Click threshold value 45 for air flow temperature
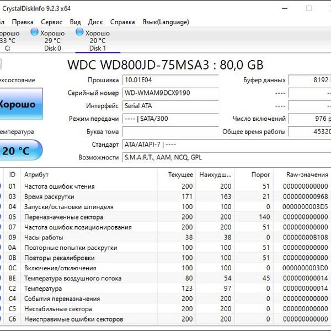The image size is (331, 331). pos(266,278)
